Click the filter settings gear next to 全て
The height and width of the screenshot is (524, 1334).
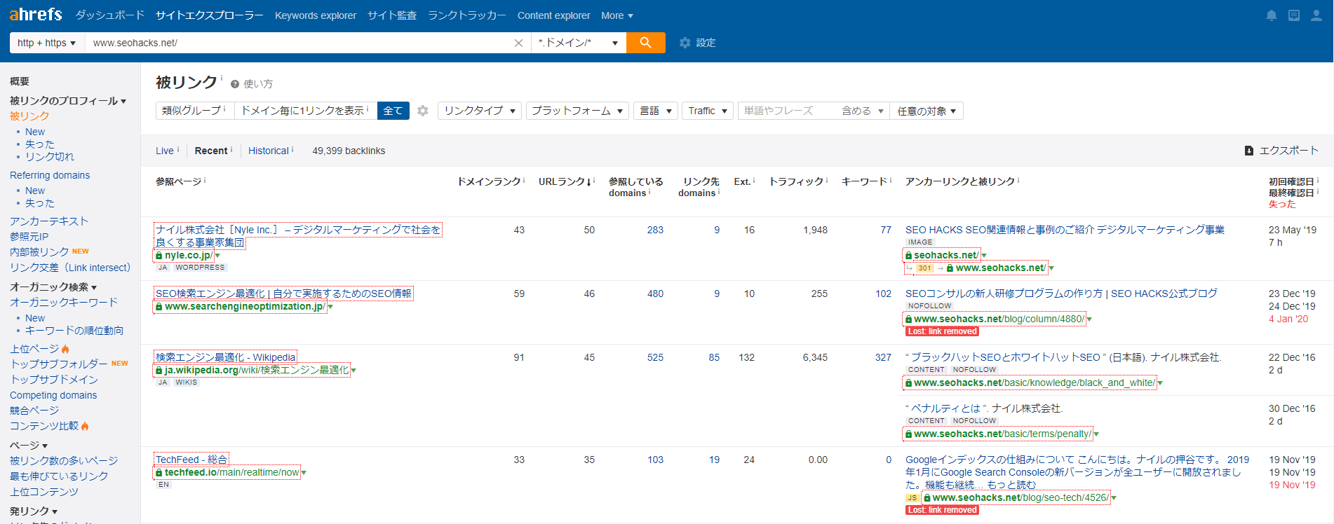(423, 111)
